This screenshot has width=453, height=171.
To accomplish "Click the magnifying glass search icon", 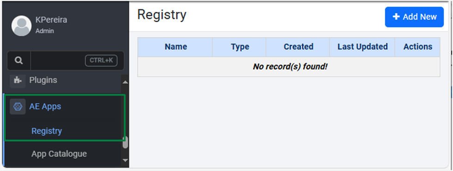I will [19, 60].
